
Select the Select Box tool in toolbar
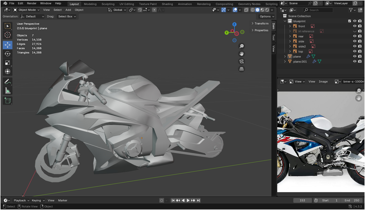(x=8, y=26)
